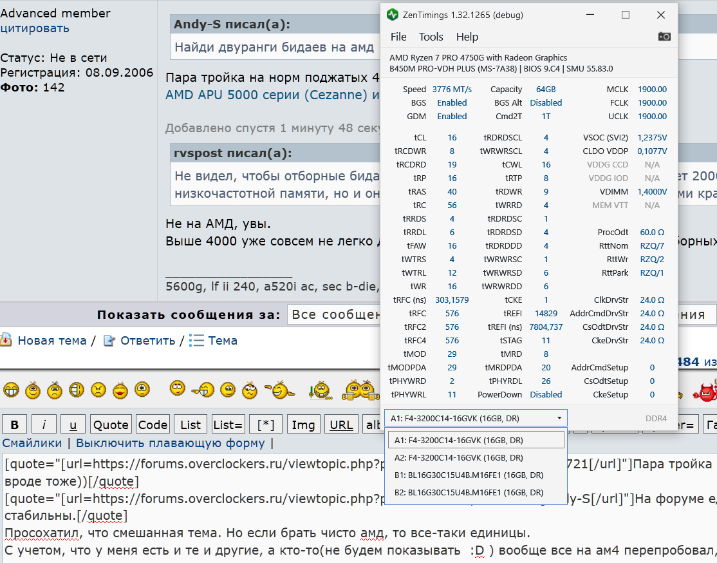Select A1: F4-3200C14-16GVK in dropdown list

click(476, 440)
